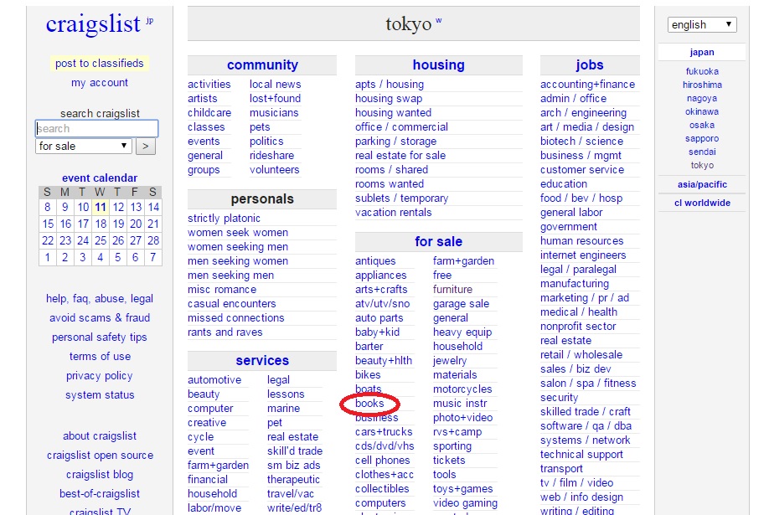
Task: Open 'lessons' services link
Action: (x=286, y=394)
